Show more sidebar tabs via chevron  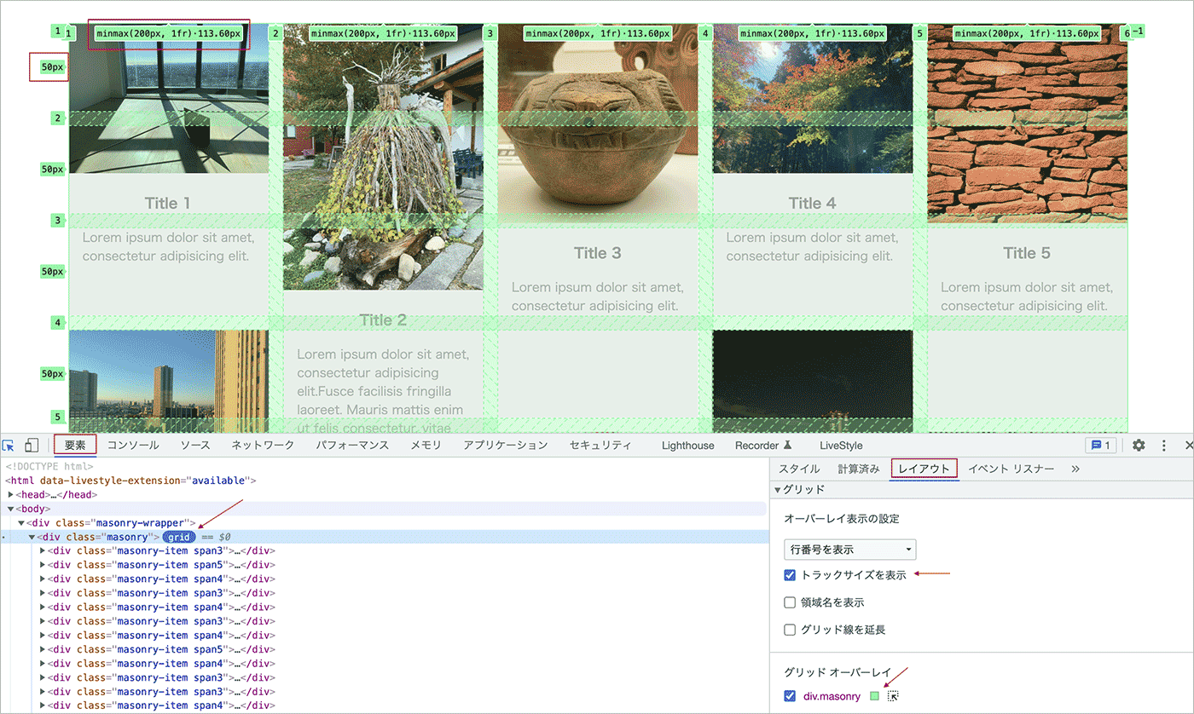click(1075, 469)
